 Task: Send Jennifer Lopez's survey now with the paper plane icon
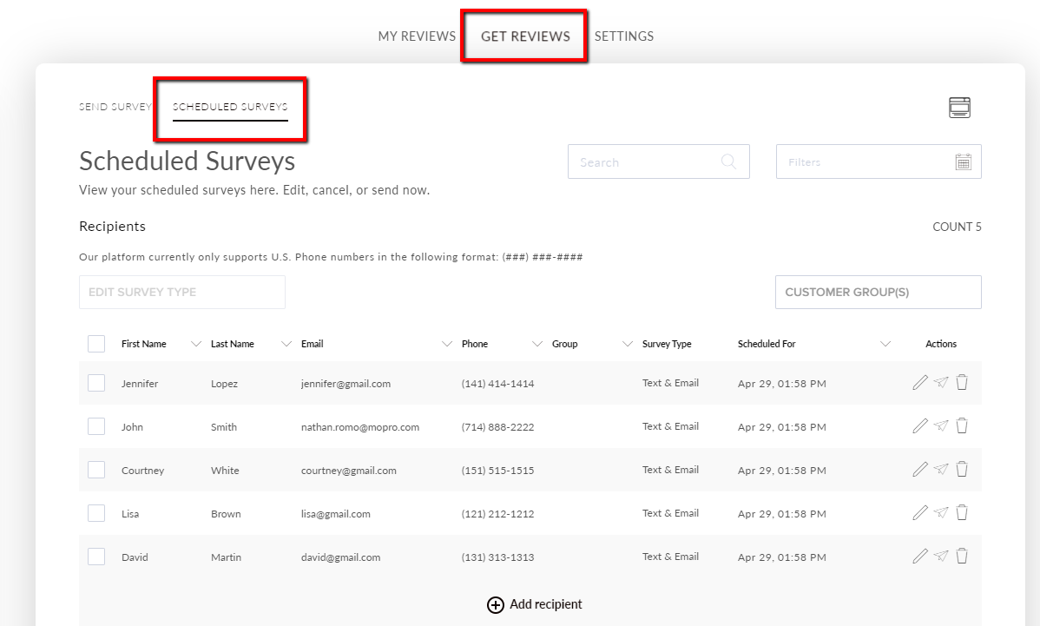(x=941, y=382)
